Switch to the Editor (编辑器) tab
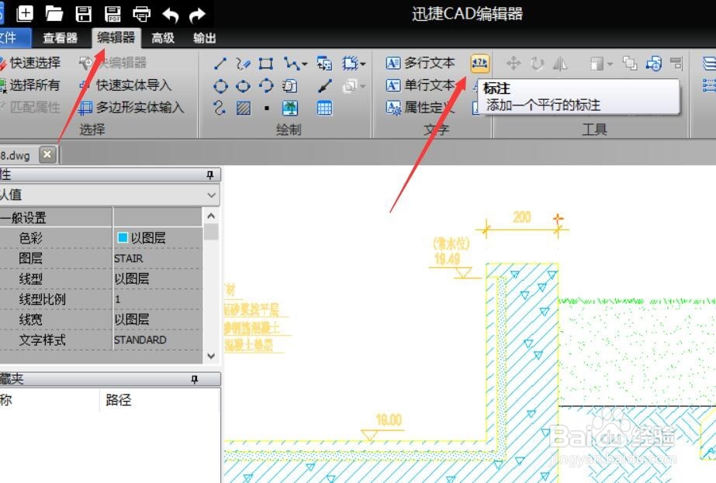Viewport: 716px width, 483px height. click(116, 37)
